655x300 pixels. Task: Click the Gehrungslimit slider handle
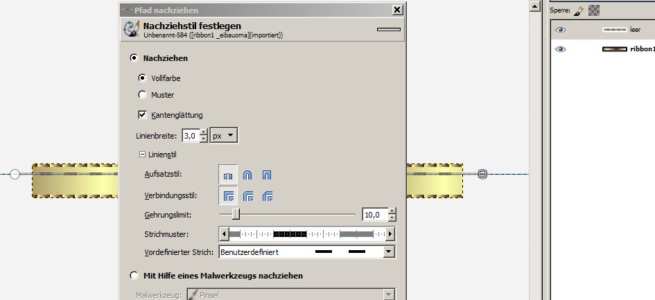click(236, 214)
